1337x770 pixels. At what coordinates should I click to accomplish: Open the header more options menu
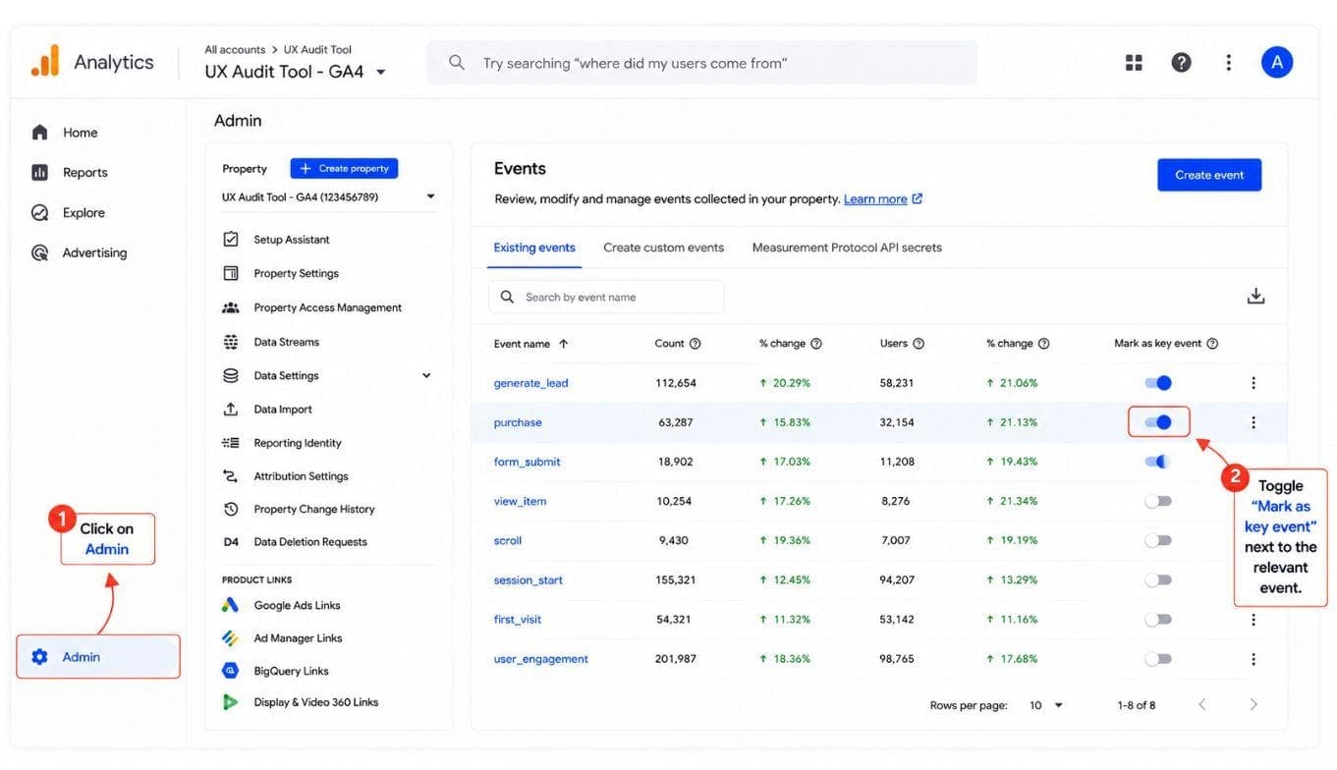pyautogui.click(x=1228, y=63)
